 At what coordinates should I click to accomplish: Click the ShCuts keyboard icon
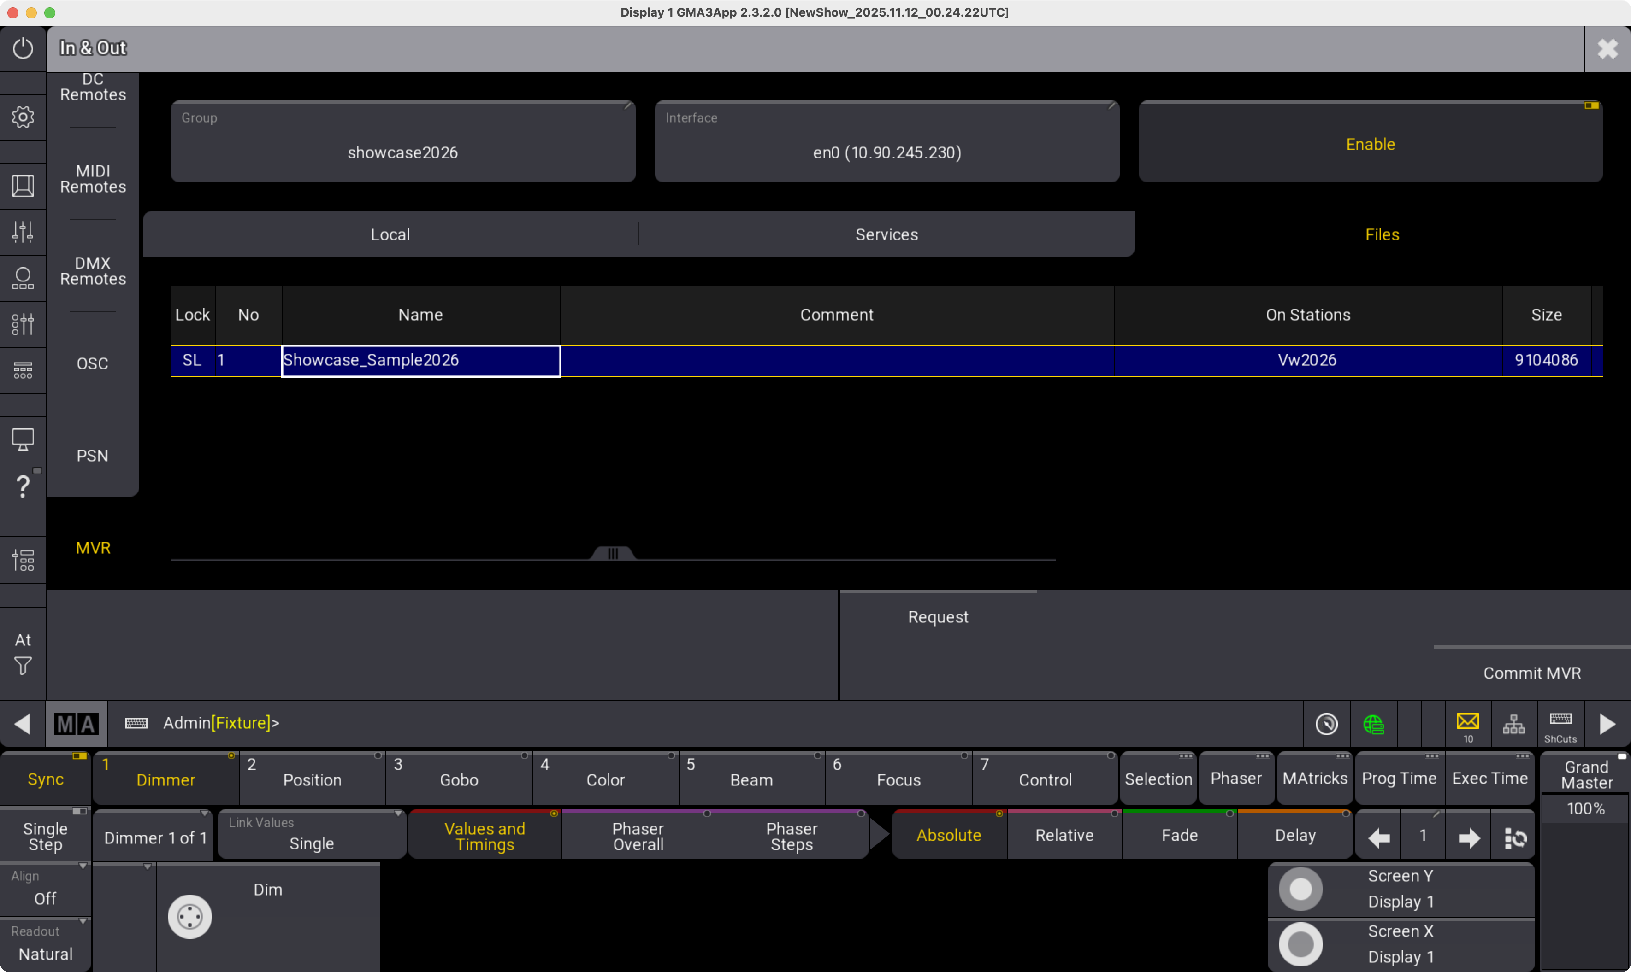tap(1560, 725)
